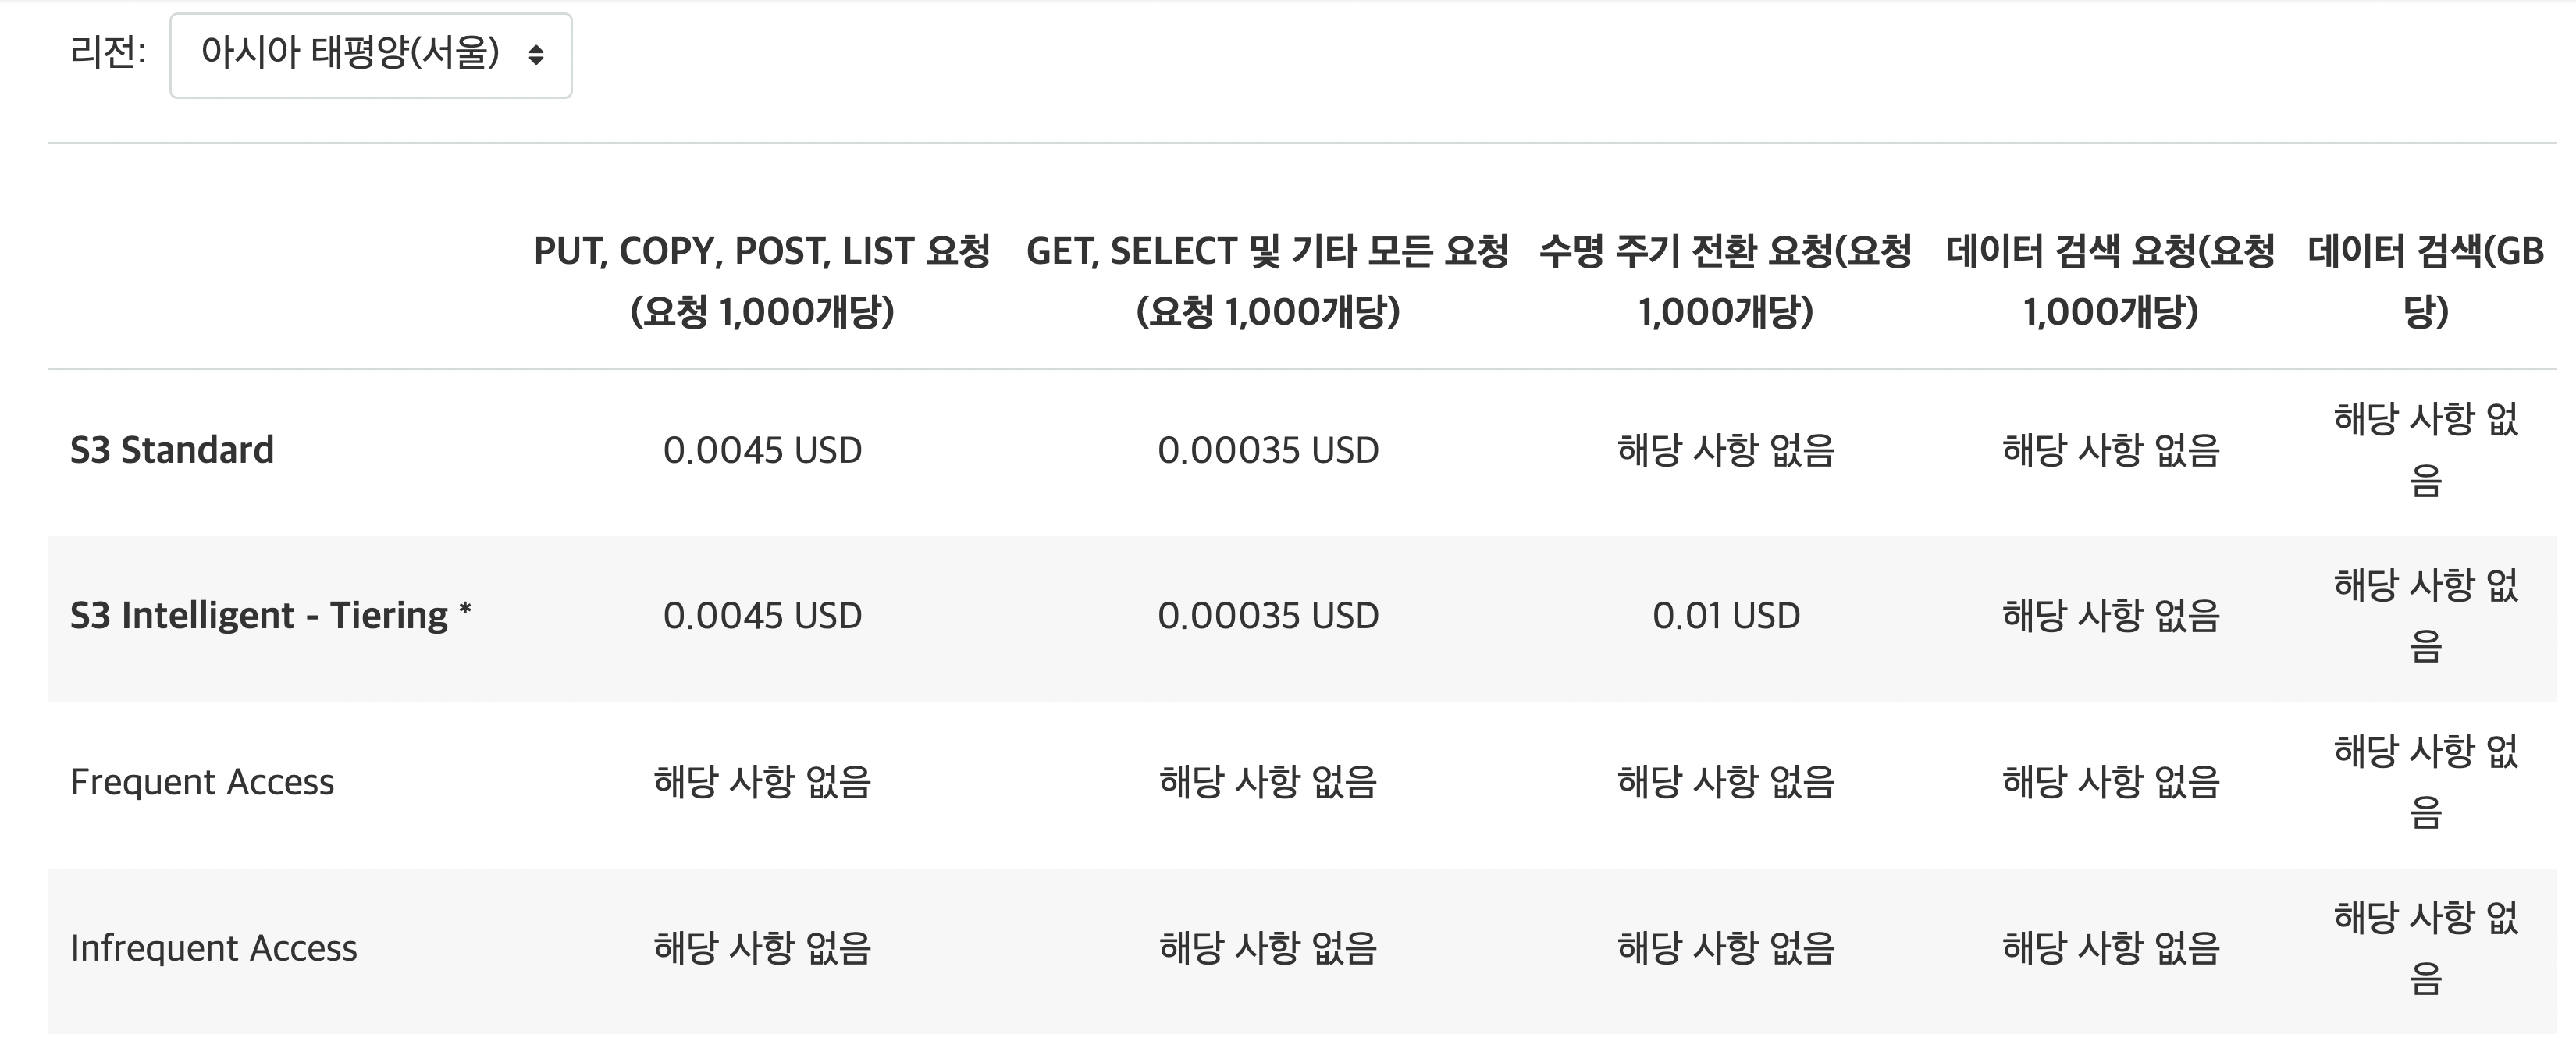Select the Infrequent Access row label
The height and width of the screenshot is (1052, 2576).
213,948
